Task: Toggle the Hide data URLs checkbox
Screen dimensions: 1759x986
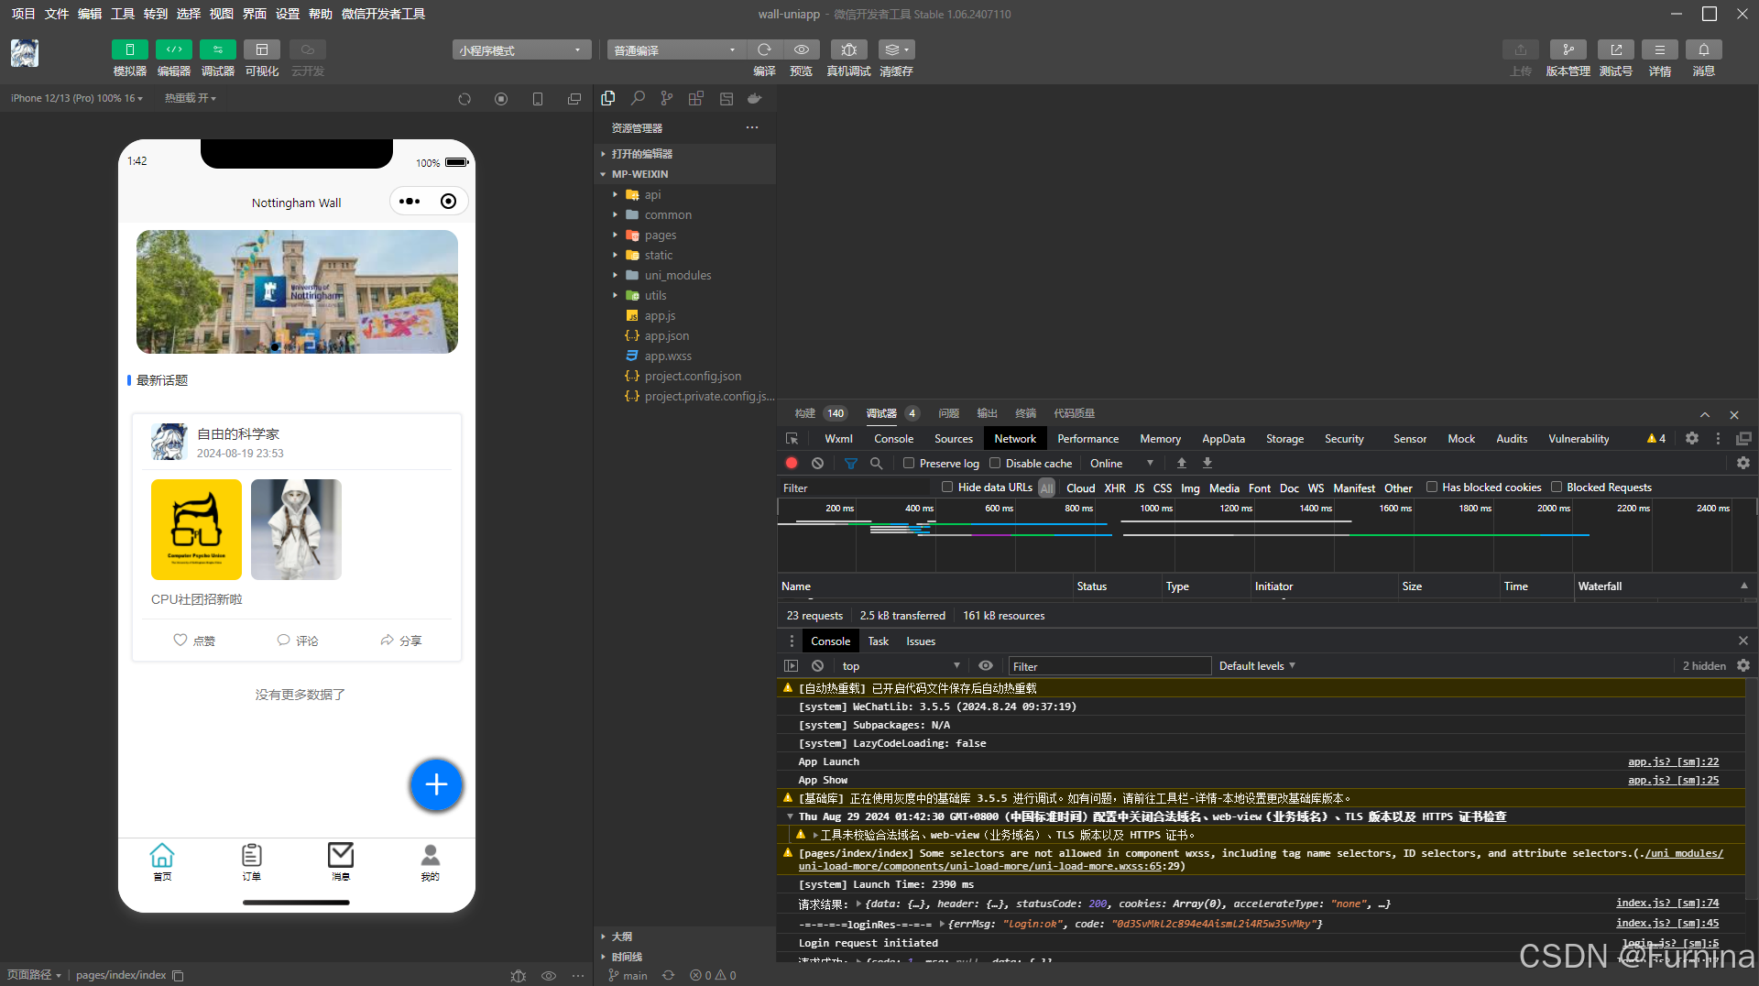Action: [x=948, y=487]
